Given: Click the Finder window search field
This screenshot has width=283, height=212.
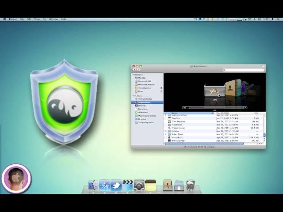Looking at the screenshot, I should [x=243, y=70].
